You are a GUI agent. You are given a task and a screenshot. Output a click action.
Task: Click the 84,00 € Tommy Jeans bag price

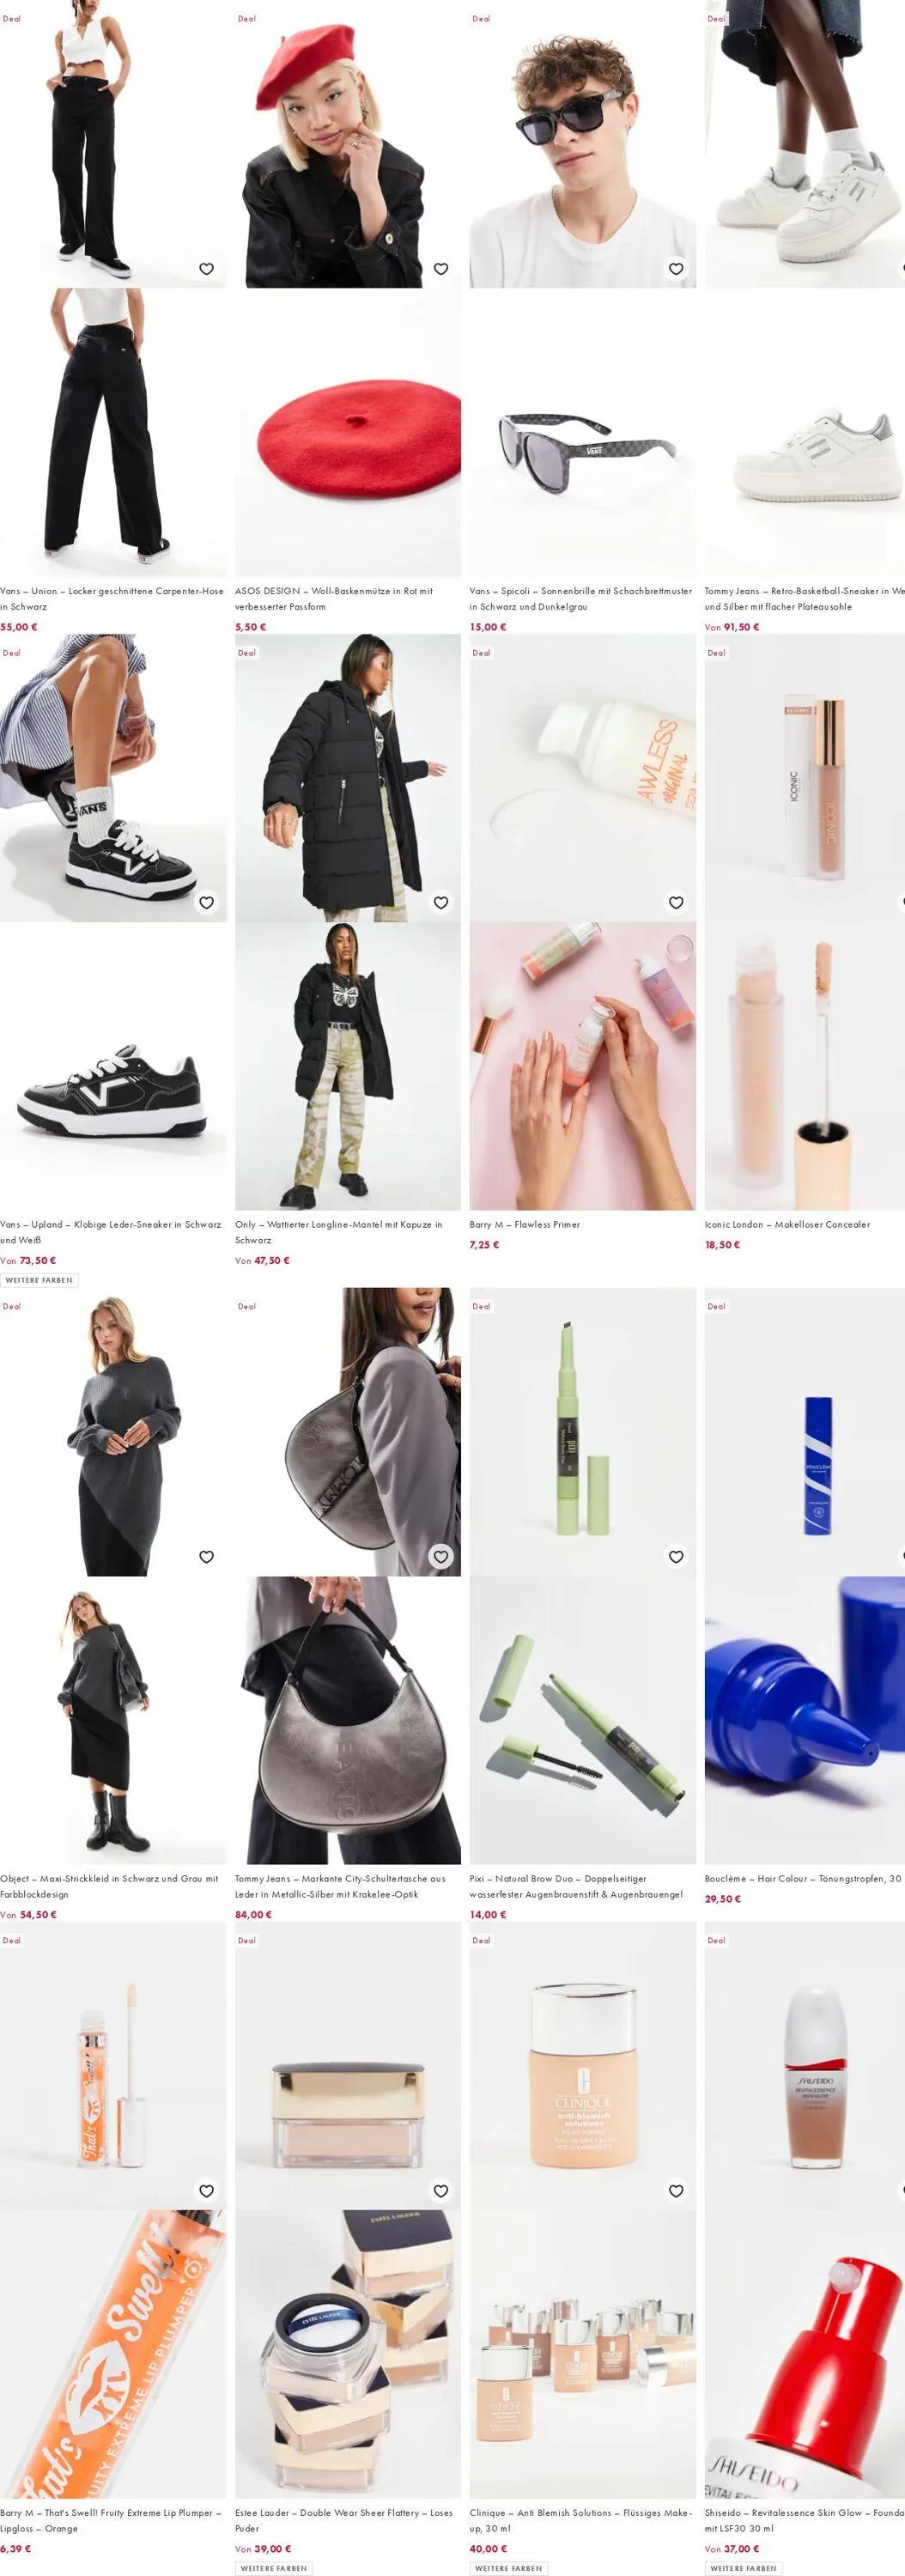pyautogui.click(x=253, y=1914)
